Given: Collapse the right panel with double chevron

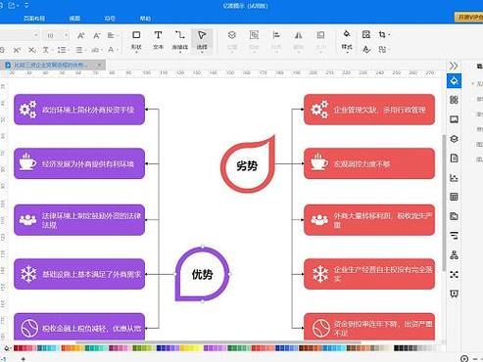Looking at the screenshot, I should click(x=454, y=66).
